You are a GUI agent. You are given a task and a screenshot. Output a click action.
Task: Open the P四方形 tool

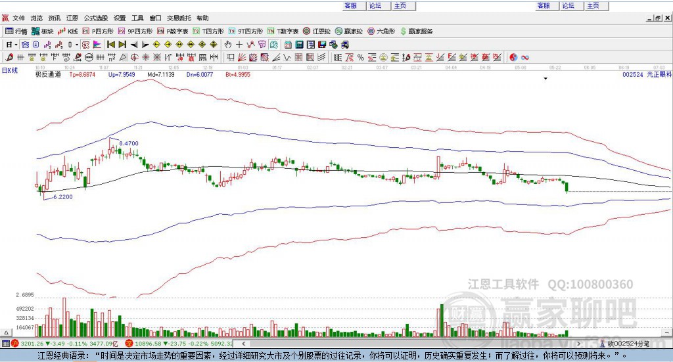98,32
